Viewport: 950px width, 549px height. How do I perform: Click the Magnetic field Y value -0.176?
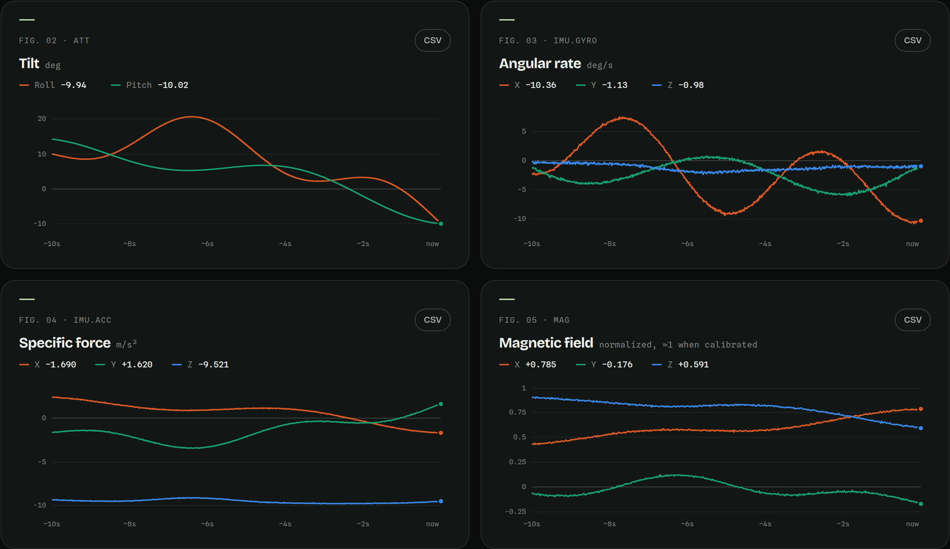click(617, 365)
